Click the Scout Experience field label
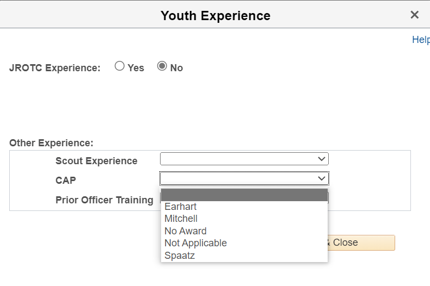 [x=96, y=161]
